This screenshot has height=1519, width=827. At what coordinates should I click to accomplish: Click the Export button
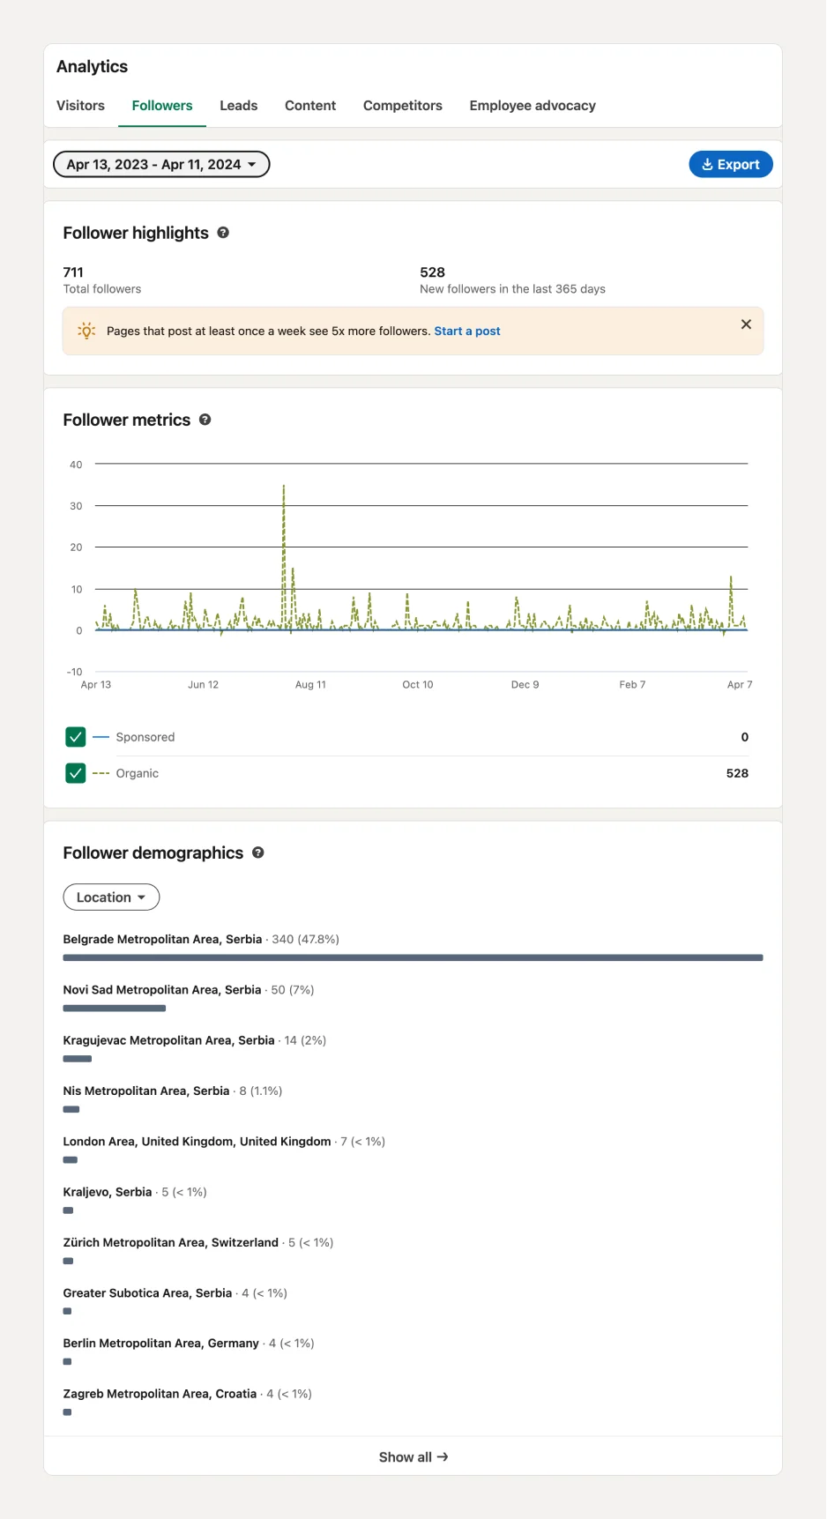pos(731,164)
